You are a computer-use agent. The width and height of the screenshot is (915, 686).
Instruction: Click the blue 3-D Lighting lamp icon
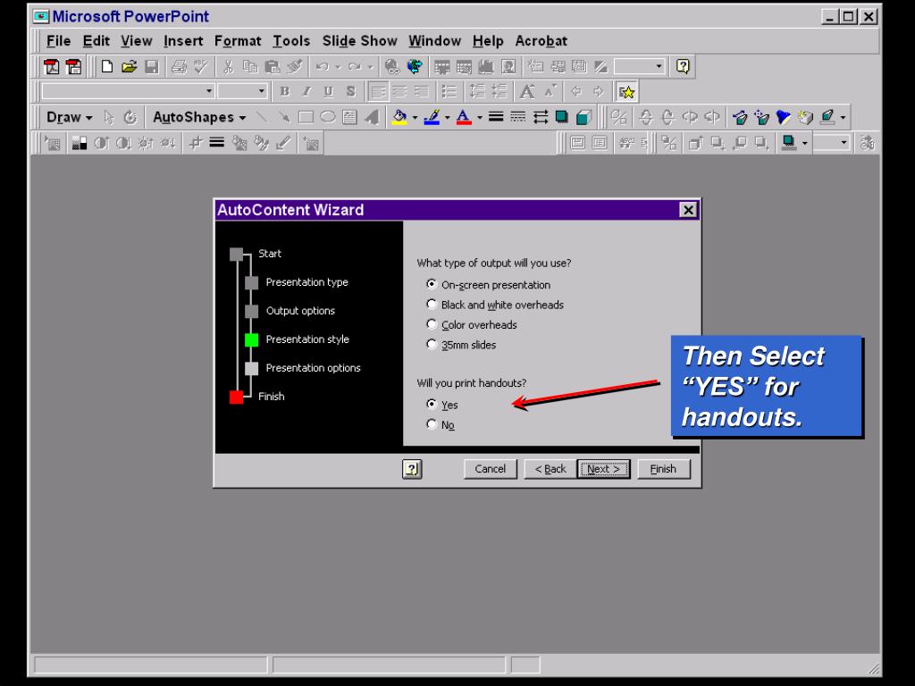(784, 117)
